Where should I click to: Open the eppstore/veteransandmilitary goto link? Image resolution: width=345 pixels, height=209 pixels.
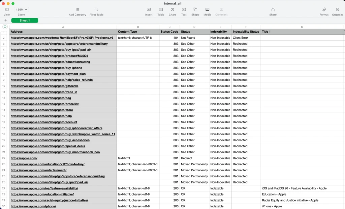click(59, 44)
